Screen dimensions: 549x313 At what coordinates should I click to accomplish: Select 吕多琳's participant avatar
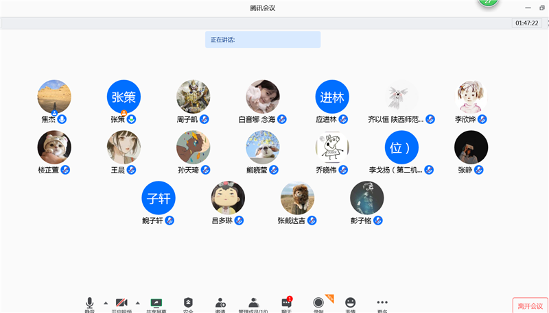228,198
